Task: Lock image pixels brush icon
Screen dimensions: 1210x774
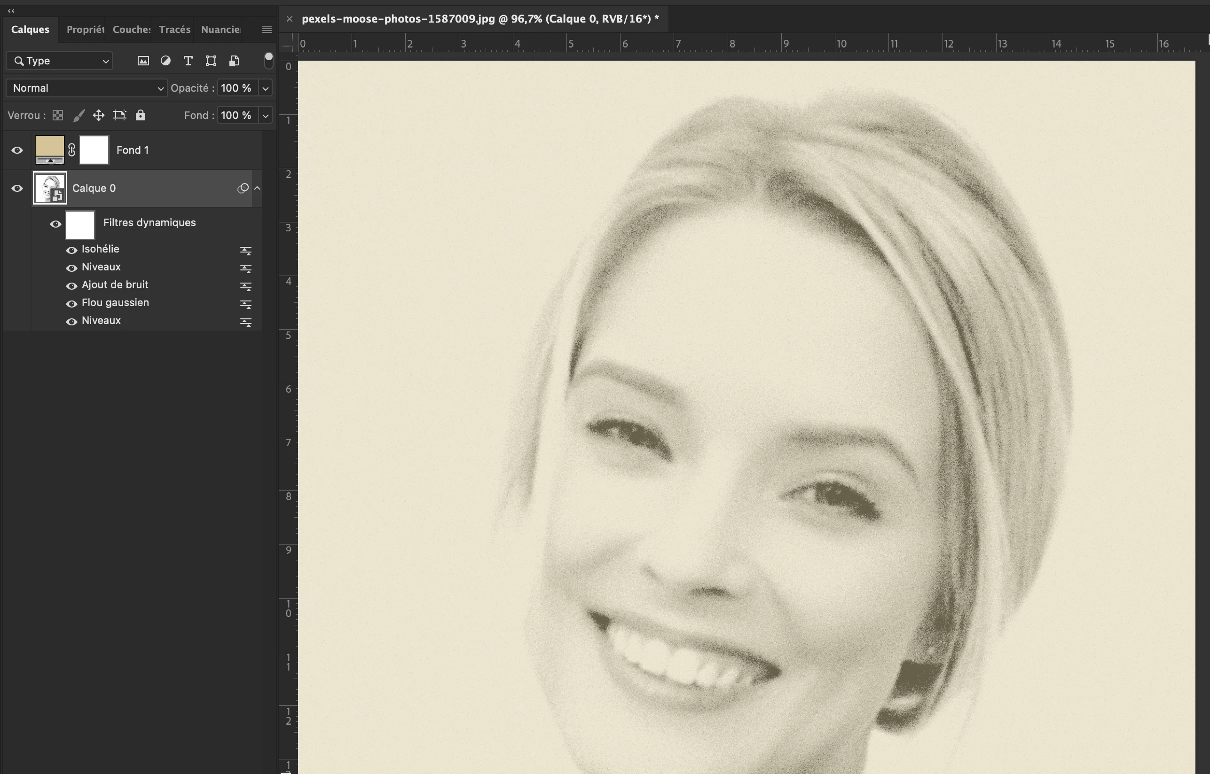Action: click(79, 116)
